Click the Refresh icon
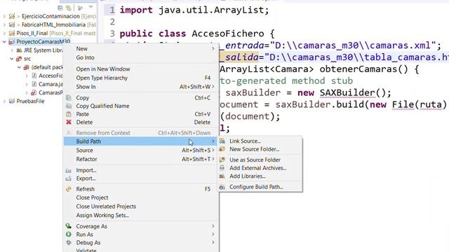The width and height of the screenshot is (449, 252). 69,189
